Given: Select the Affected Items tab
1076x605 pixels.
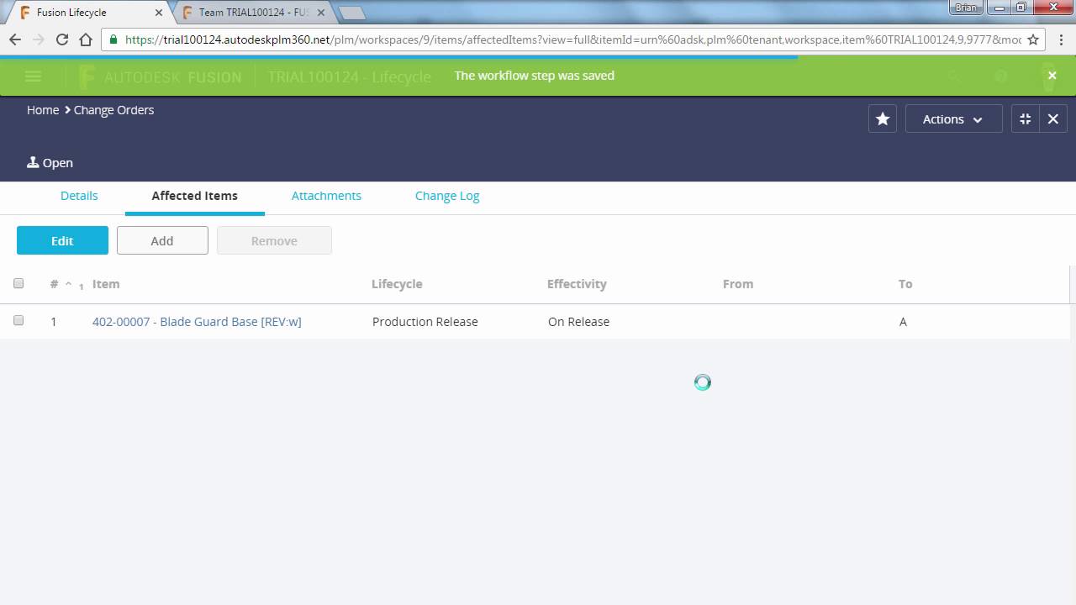Looking at the screenshot, I should 195,196.
